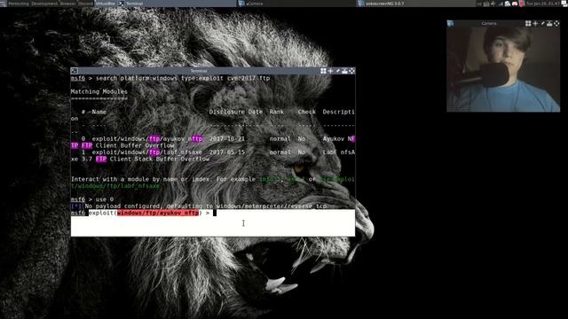Click the 'Matching Modules' heading in the terminal
This screenshot has height=319, width=568.
(99, 91)
